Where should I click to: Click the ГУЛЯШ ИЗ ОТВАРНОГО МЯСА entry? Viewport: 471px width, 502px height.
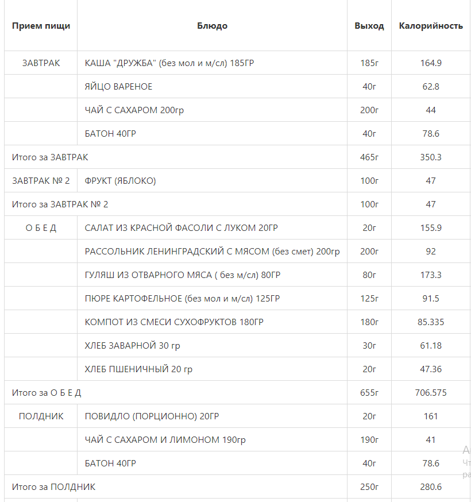[182, 275]
